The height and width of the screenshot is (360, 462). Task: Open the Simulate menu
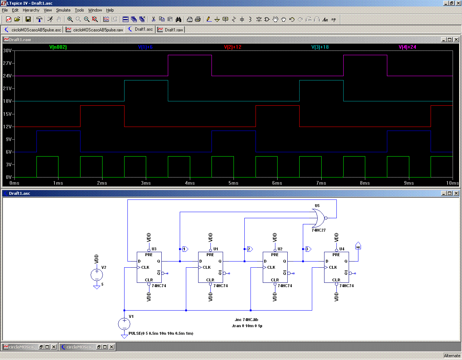pyautogui.click(x=63, y=10)
